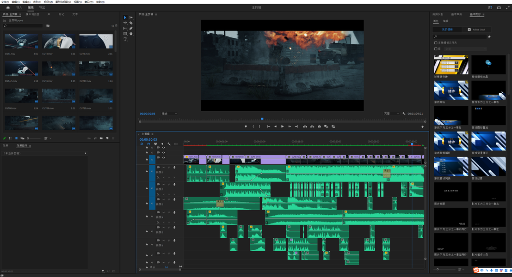Click Go to Out point button

coord(296,126)
